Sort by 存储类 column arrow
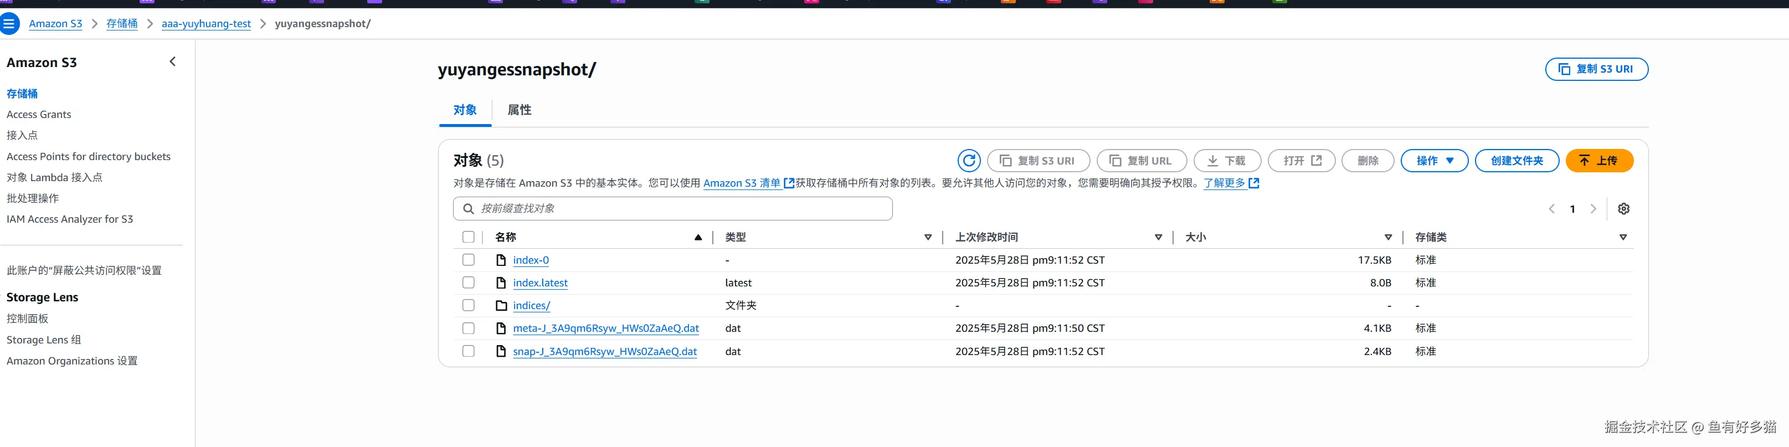The width and height of the screenshot is (1789, 447). 1623,238
